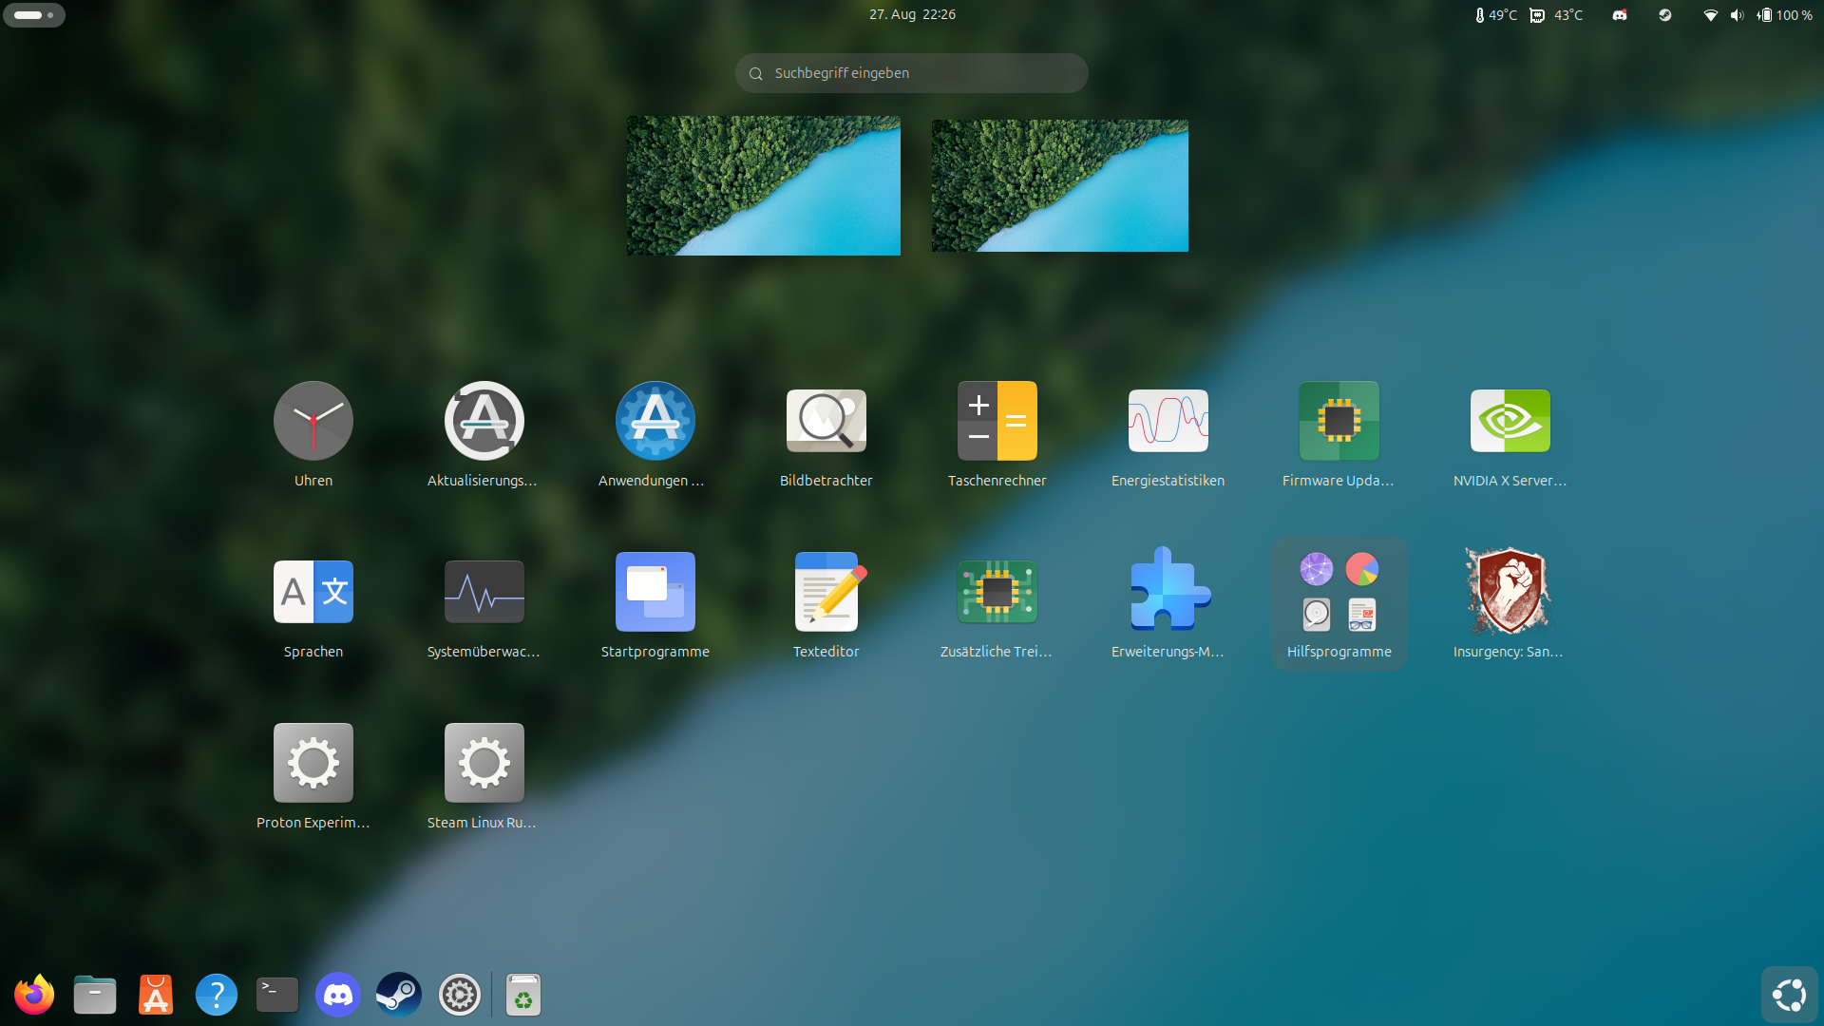This screenshot has width=1824, height=1026.
Task: Click the search field Suchbegriff eingeben
Action: pos(912,73)
